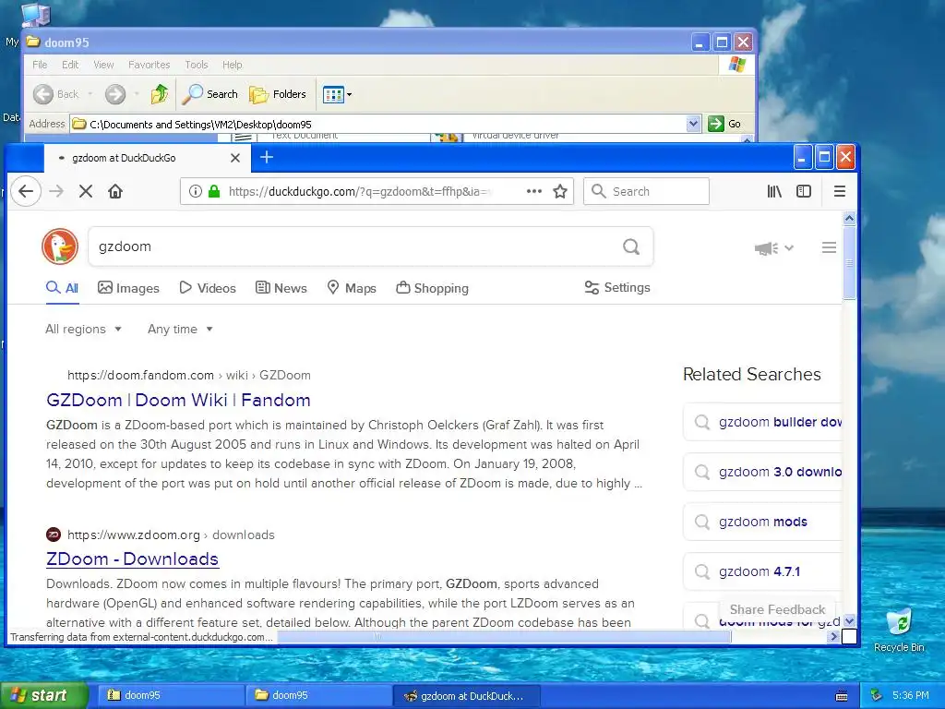Open the GZDoom Doom Wiki Fandom result
This screenshot has height=709, width=945.
click(x=178, y=400)
